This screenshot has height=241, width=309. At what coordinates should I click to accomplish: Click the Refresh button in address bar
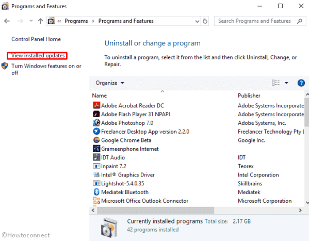(205, 21)
